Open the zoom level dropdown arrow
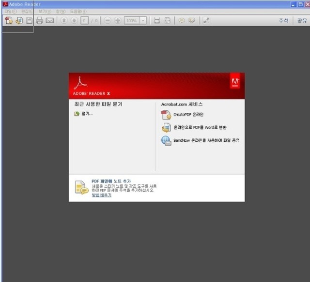This screenshot has width=310, height=282. [x=143, y=20]
